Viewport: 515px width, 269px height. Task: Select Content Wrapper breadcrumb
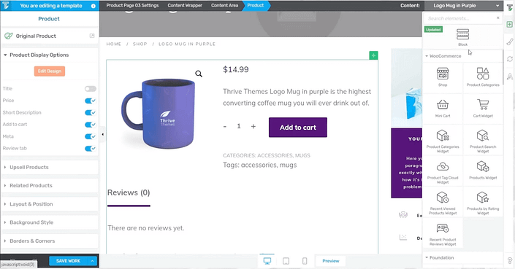[185, 6]
